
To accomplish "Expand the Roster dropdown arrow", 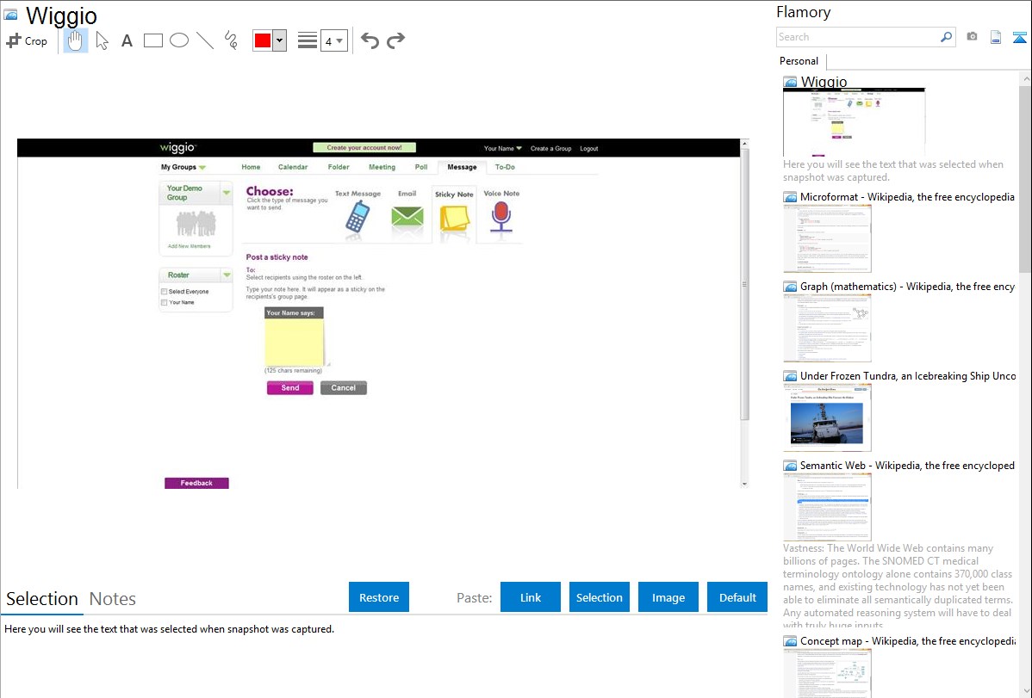I will coord(227,275).
